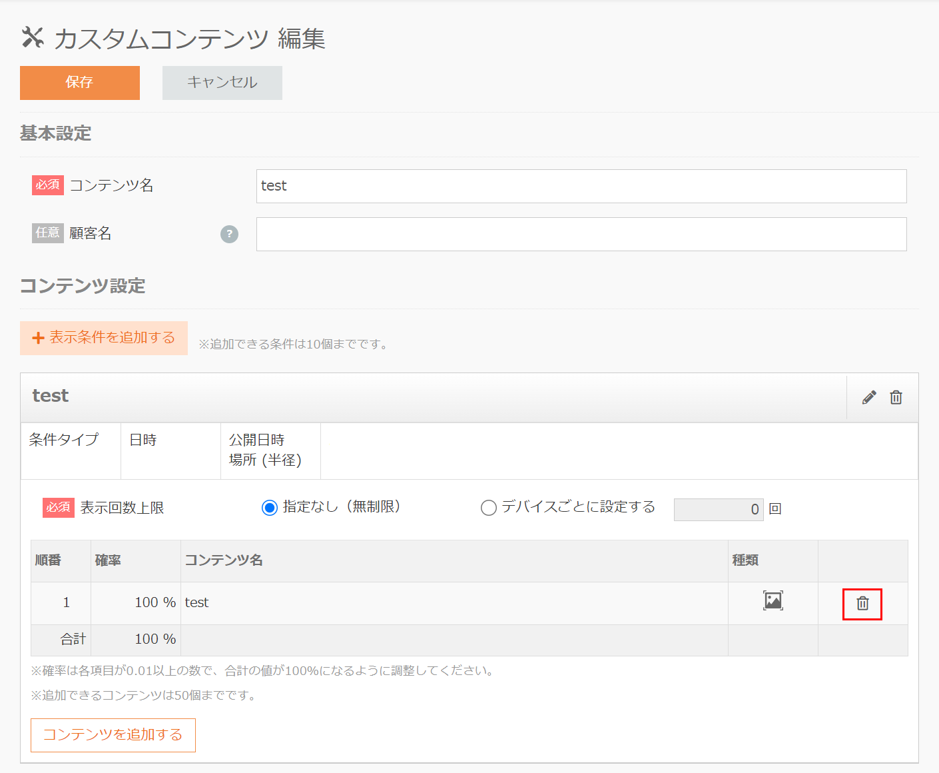Click 表示条件を追加する button
The image size is (939, 773).
coord(104,338)
